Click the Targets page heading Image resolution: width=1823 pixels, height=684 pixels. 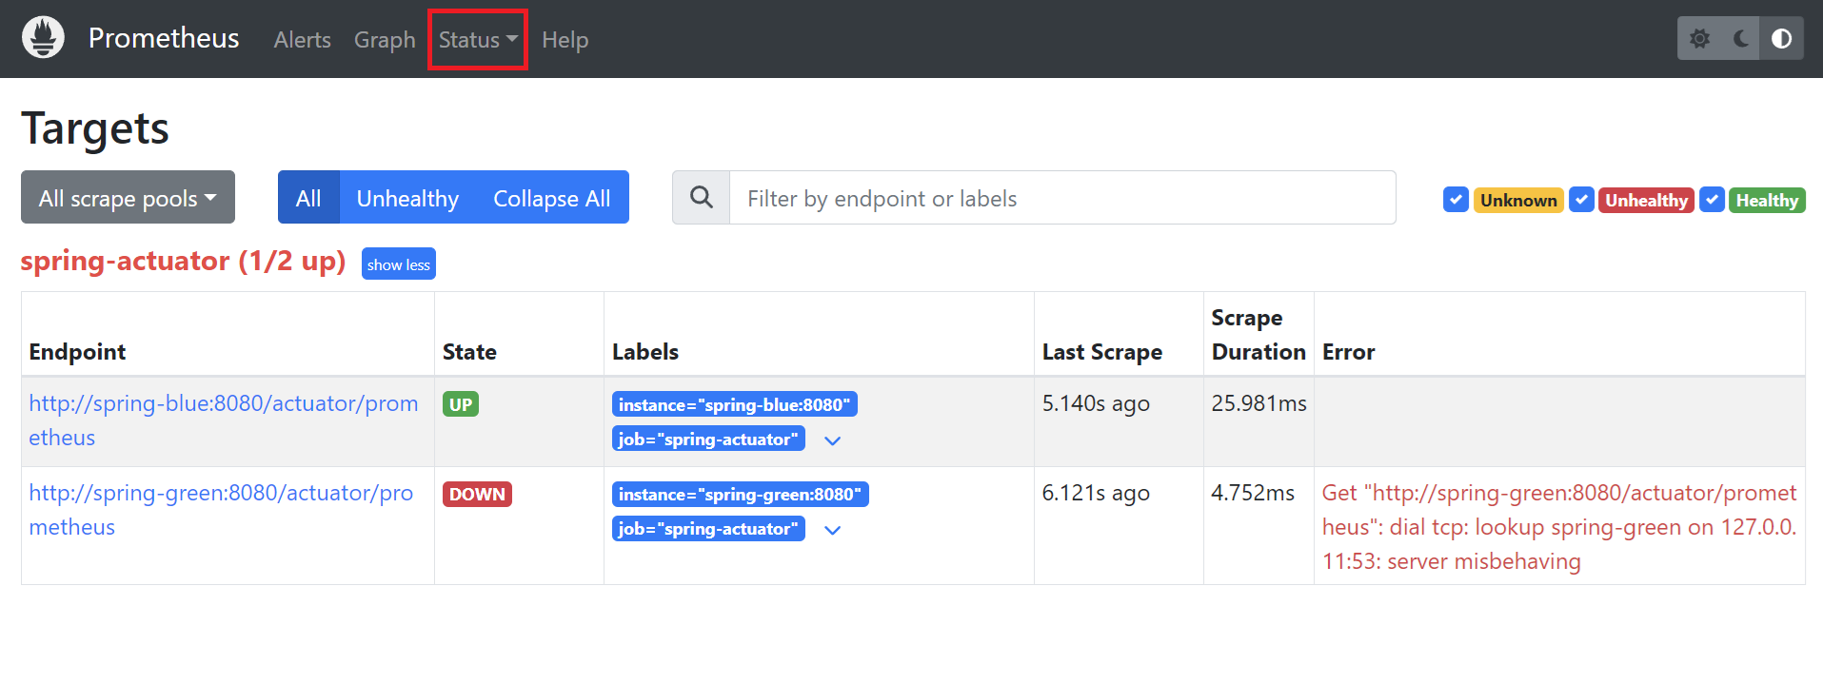coord(95,128)
